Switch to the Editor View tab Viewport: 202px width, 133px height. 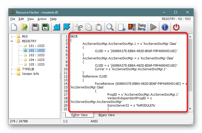coord(79,115)
